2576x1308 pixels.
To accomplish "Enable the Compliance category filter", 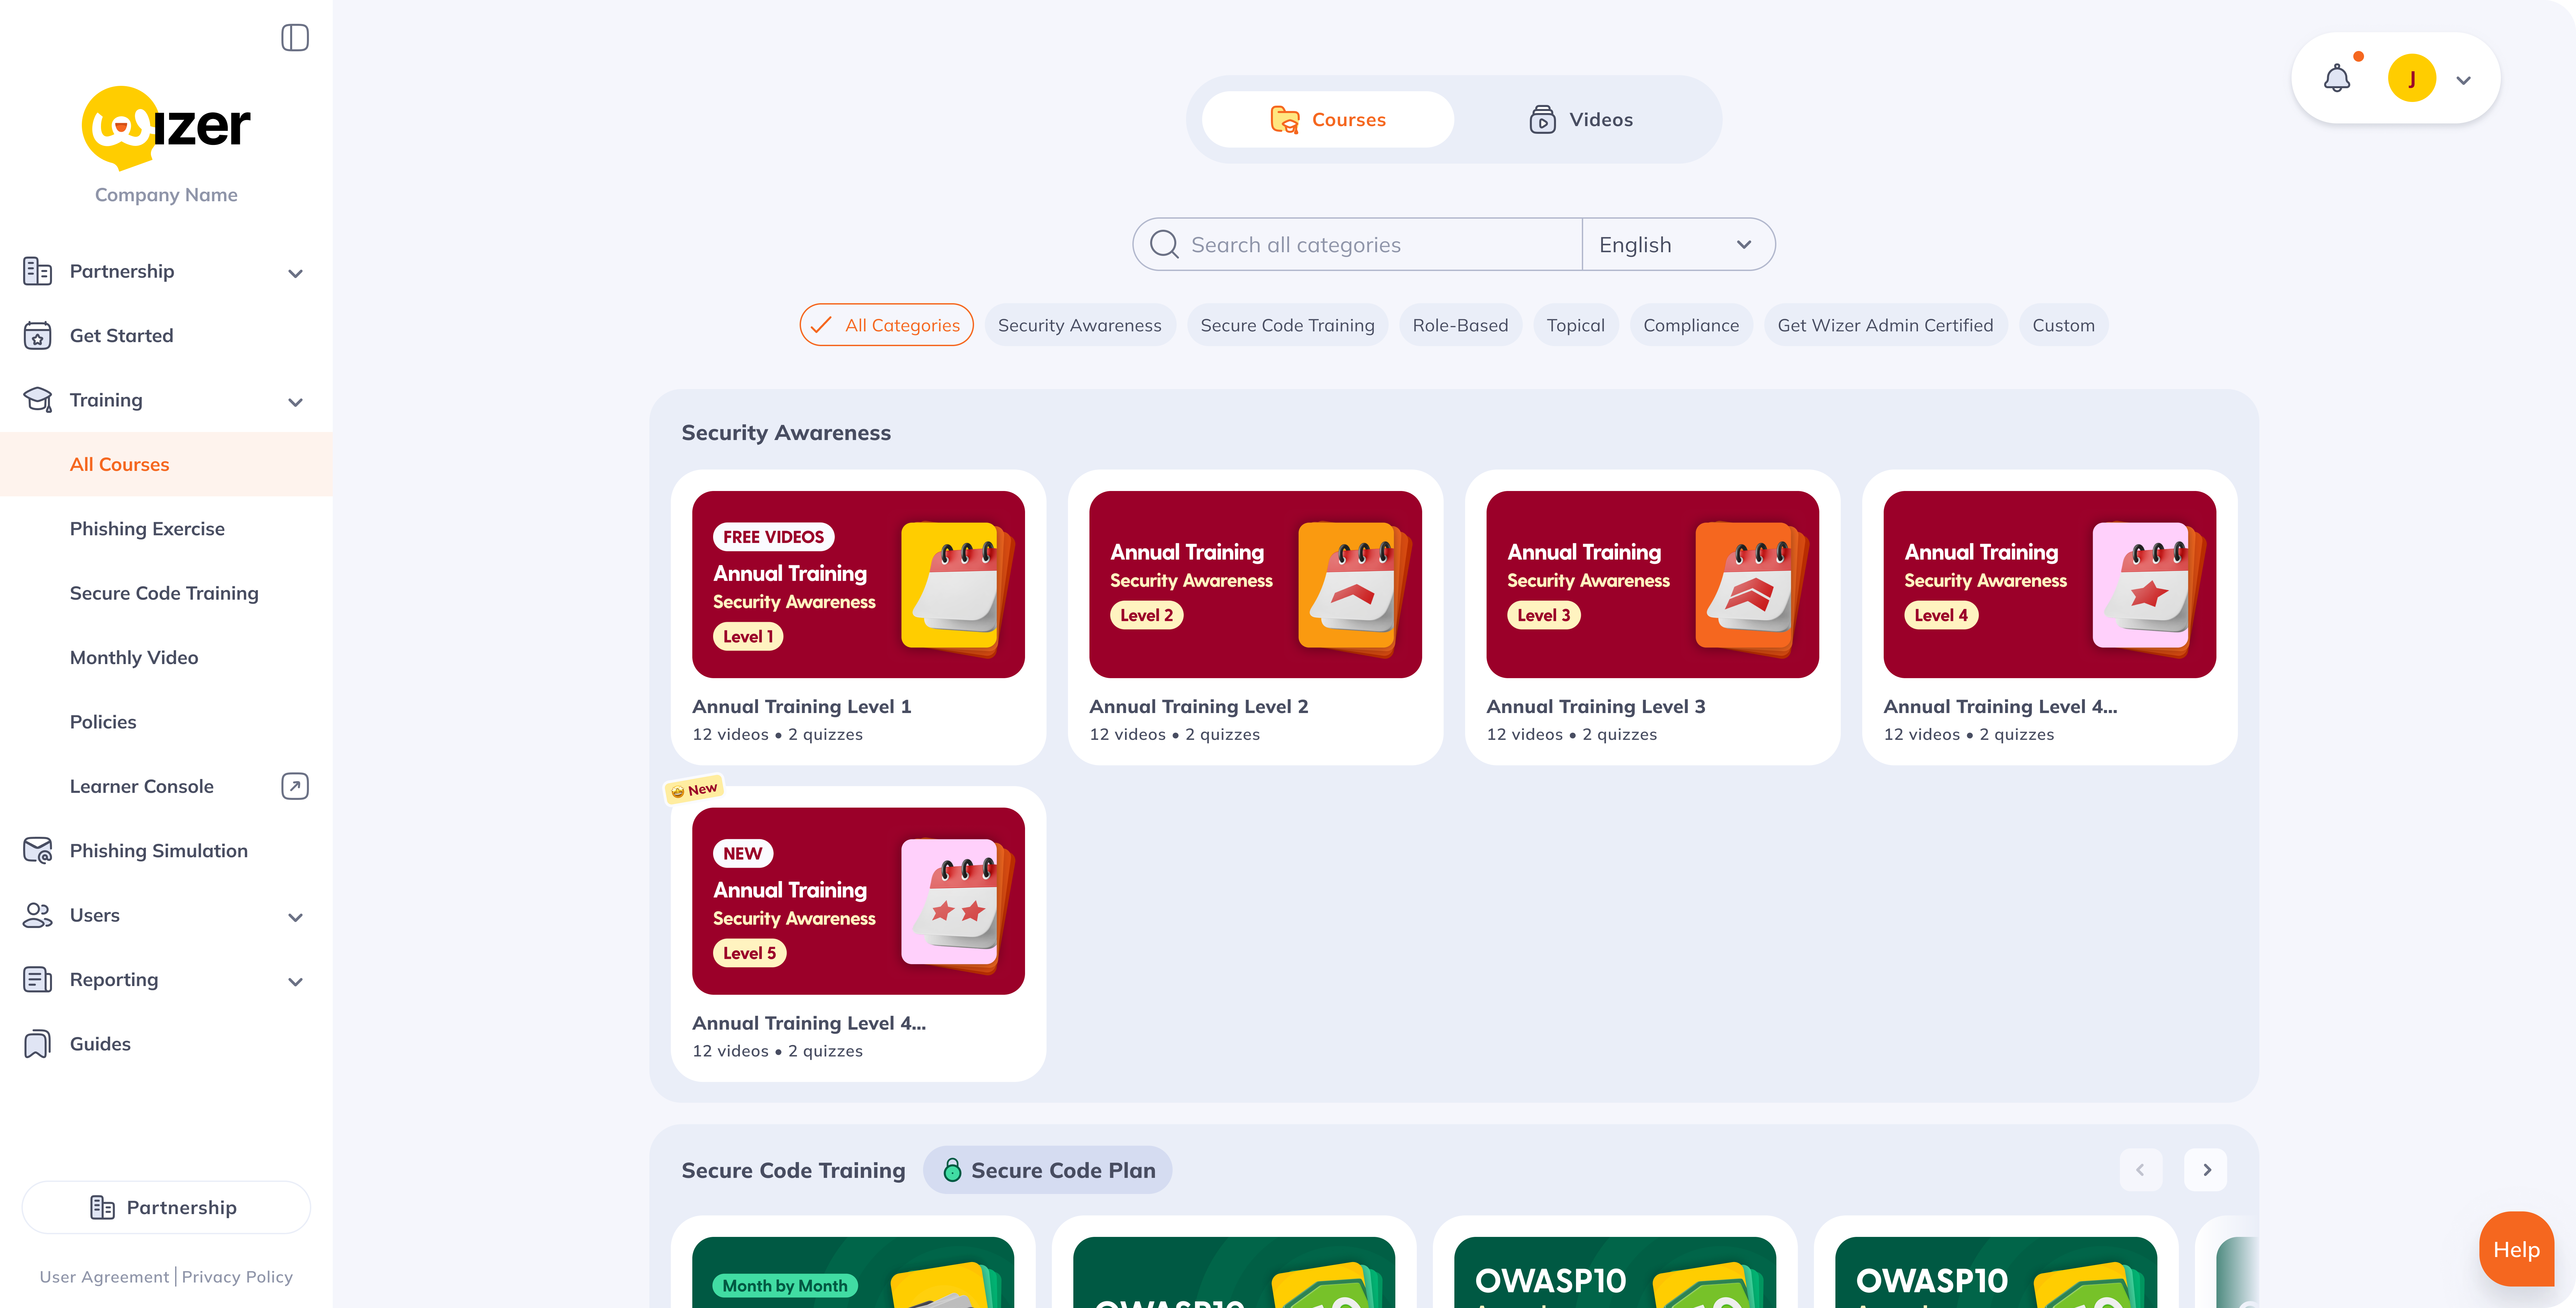I will coord(1690,325).
